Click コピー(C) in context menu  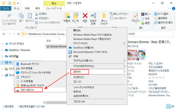click(x=97, y=82)
